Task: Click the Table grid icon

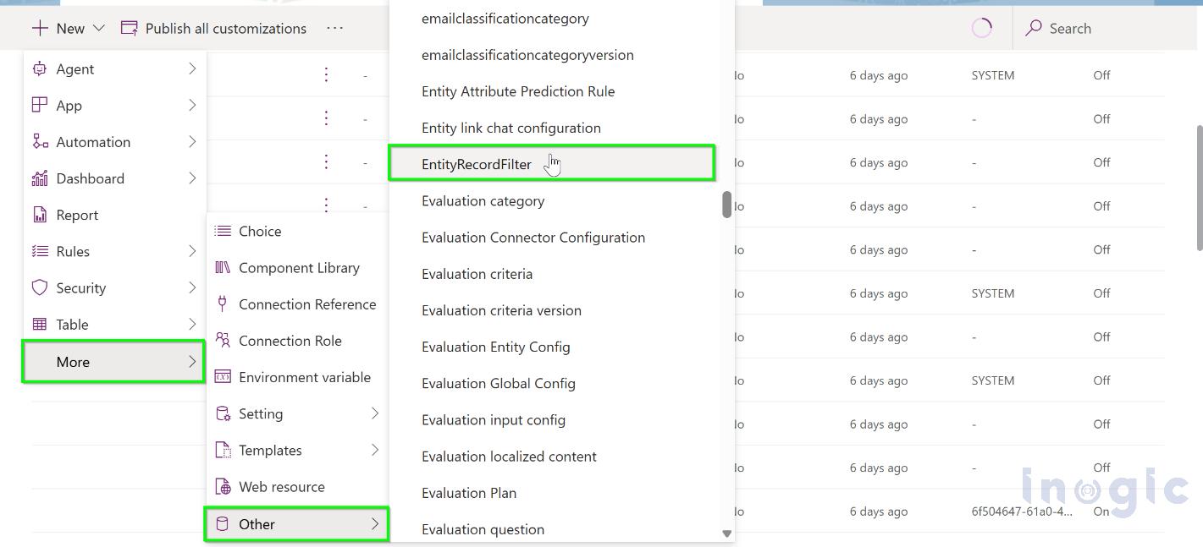Action: coord(40,324)
